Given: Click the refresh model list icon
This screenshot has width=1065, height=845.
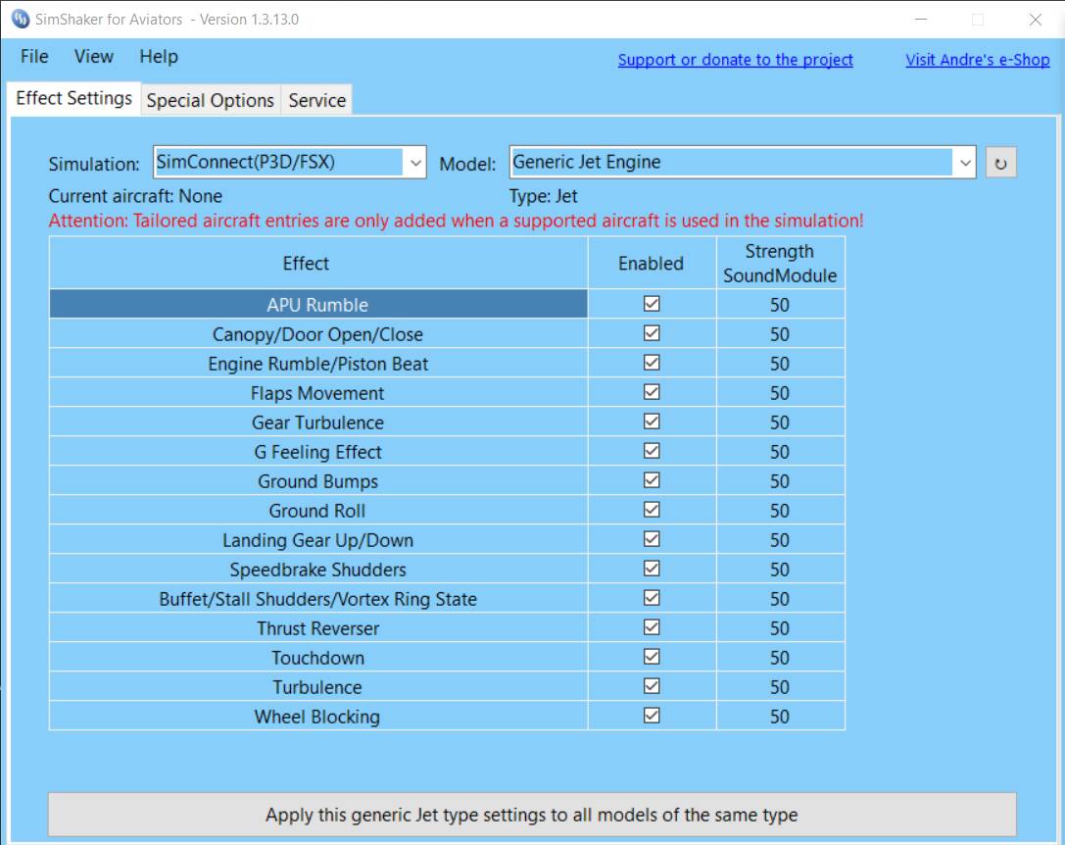Looking at the screenshot, I should tap(1000, 163).
